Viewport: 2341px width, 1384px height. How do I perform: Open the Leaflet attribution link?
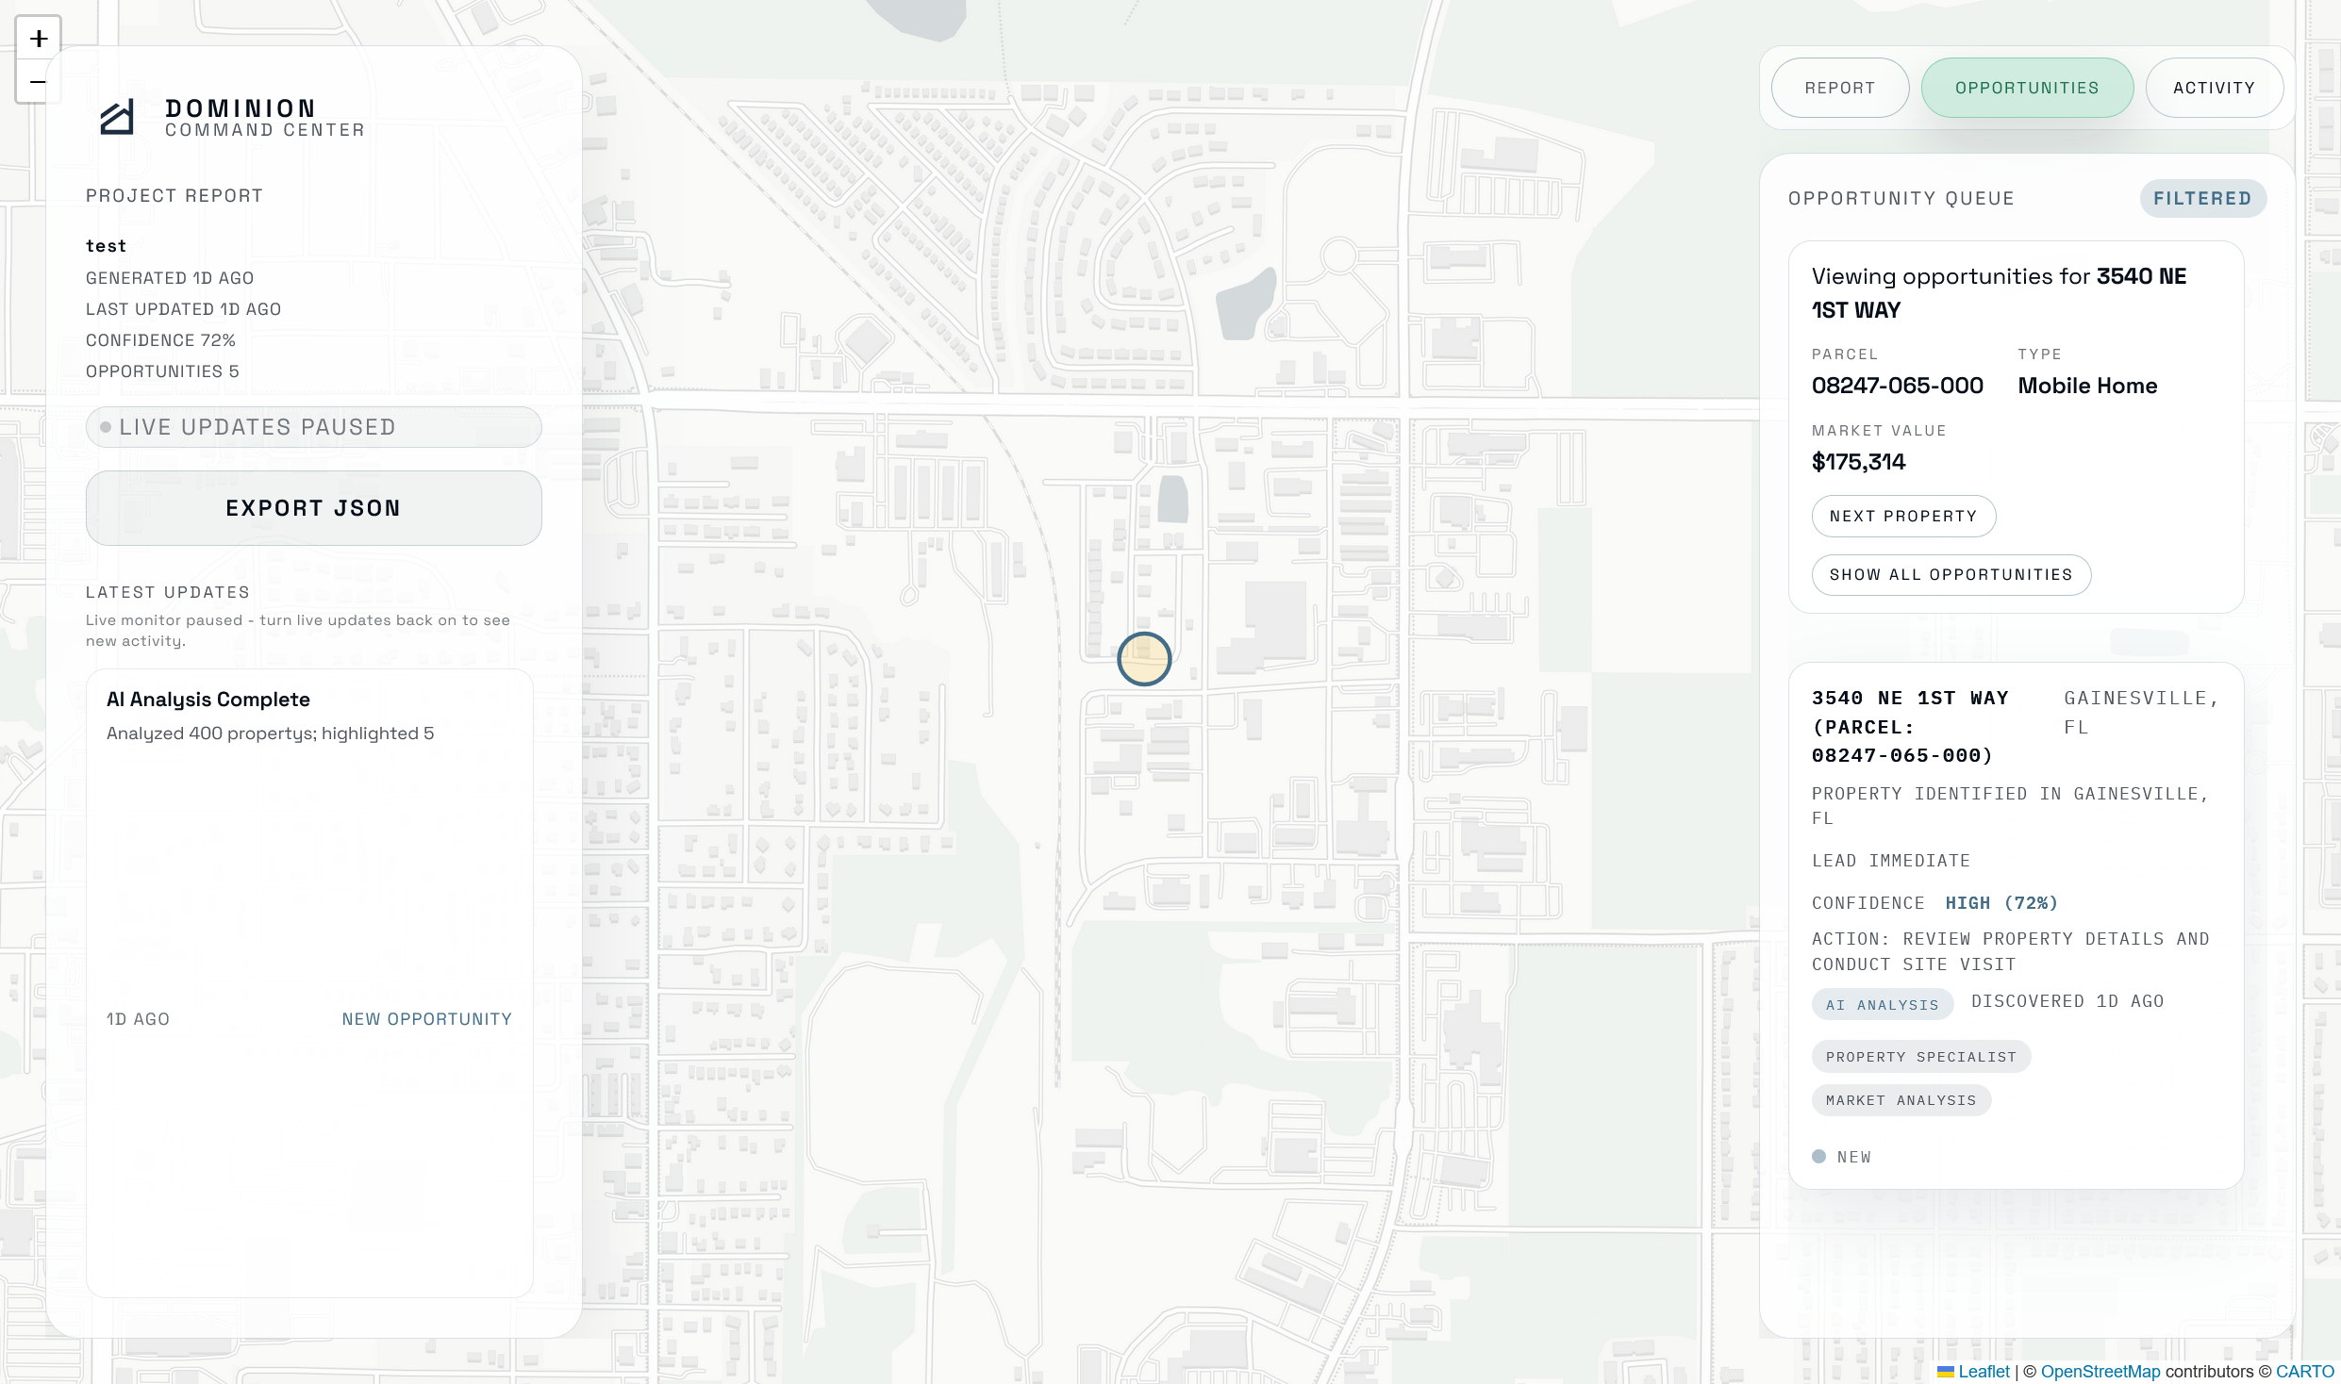pyautogui.click(x=1983, y=1372)
